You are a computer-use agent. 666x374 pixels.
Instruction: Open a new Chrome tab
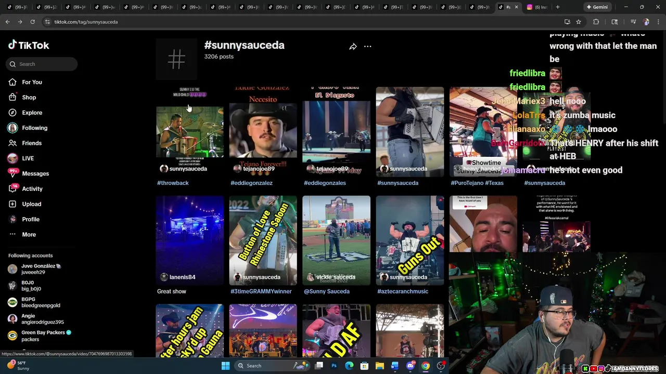point(557,7)
